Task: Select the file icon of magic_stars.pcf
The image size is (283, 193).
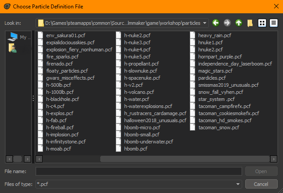Action: tap(193, 70)
